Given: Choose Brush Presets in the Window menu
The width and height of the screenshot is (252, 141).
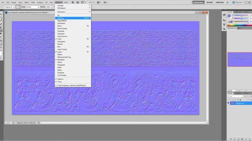Looking at the screenshot, I should click(73, 29).
